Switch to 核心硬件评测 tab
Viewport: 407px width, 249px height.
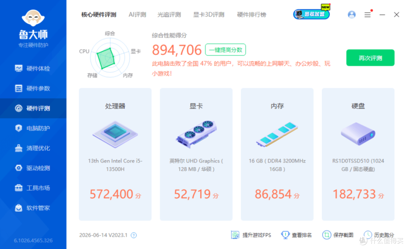click(x=99, y=15)
